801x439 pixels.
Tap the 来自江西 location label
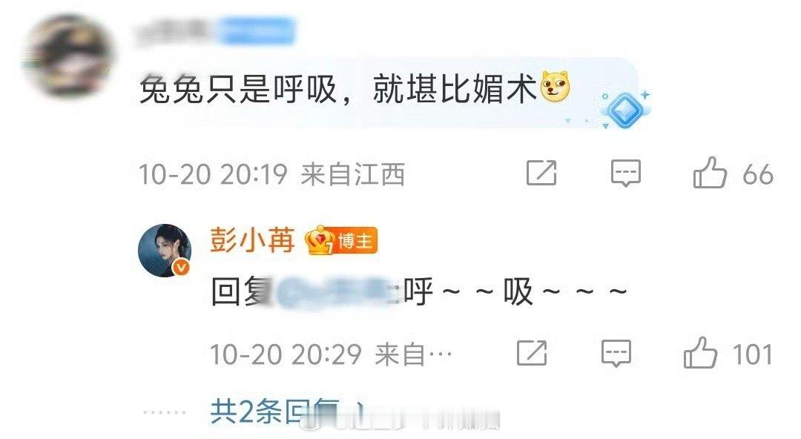(x=353, y=174)
